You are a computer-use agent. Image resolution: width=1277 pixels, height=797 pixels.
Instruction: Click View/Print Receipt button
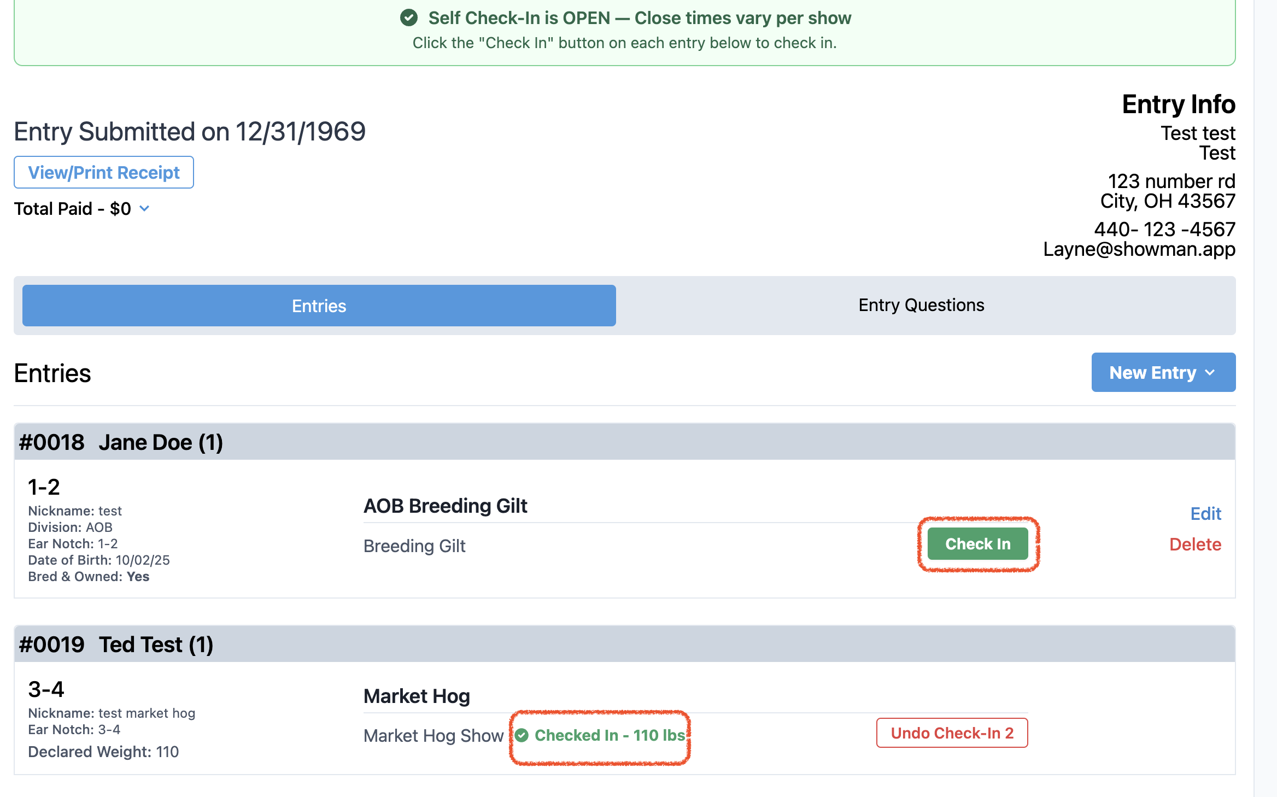pyautogui.click(x=104, y=172)
